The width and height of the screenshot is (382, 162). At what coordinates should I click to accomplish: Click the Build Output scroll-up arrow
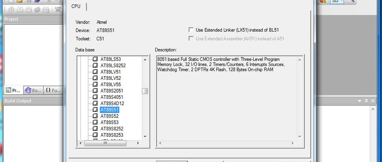tap(373, 109)
